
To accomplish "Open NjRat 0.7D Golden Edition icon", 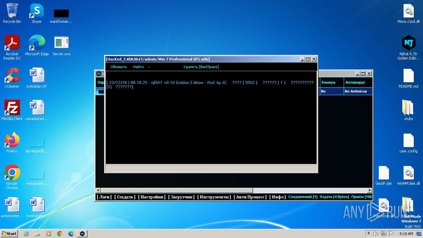I will point(408,48).
